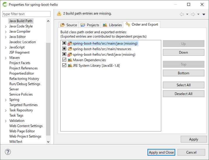Click the back navigation arrow icon

click(182, 14)
